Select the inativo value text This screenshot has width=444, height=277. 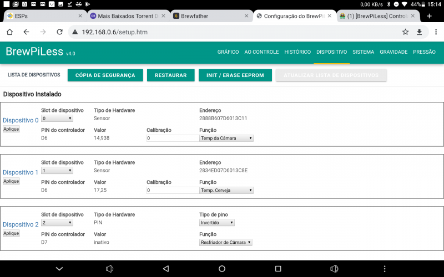pos(102,242)
